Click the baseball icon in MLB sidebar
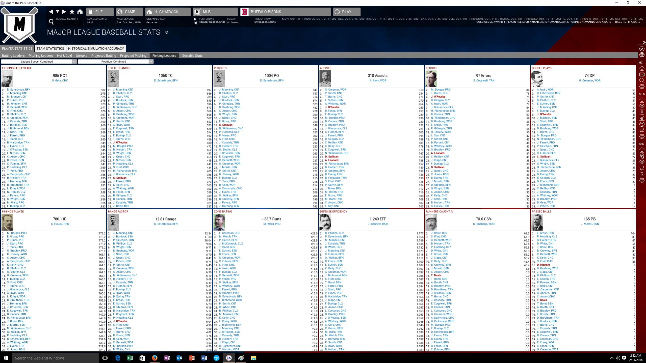This screenshot has height=363, width=646. coord(642,124)
